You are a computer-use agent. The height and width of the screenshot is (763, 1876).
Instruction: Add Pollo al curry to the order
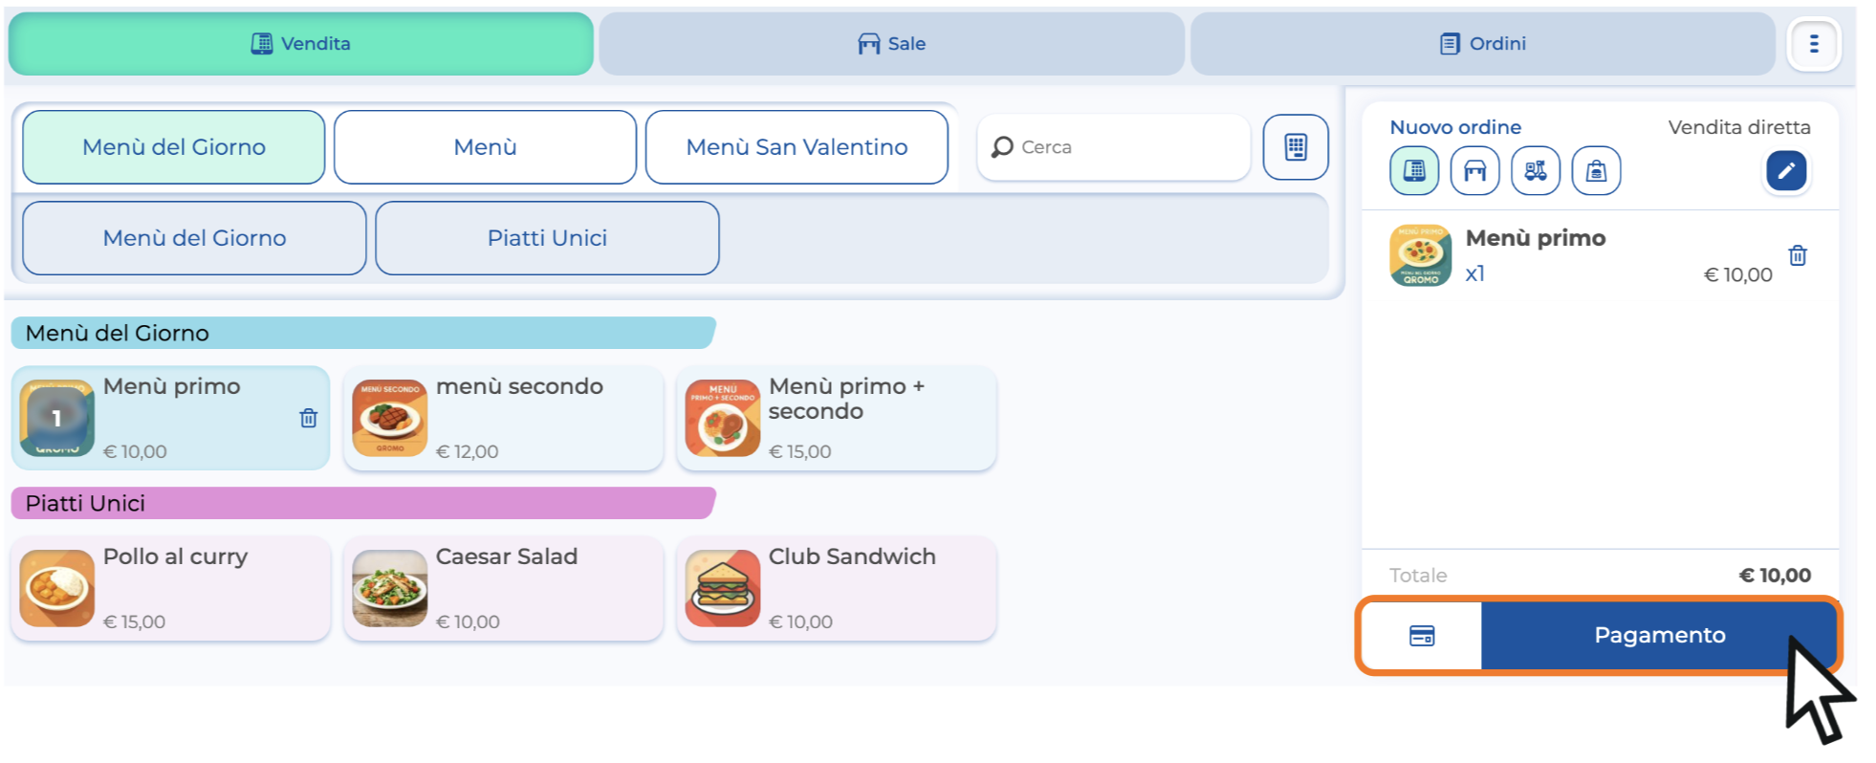170,588
